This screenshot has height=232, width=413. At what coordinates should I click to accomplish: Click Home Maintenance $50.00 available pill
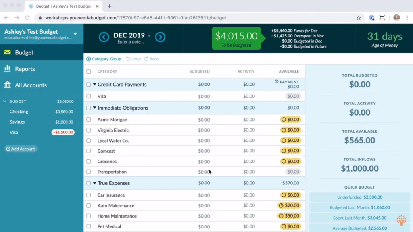click(x=289, y=216)
